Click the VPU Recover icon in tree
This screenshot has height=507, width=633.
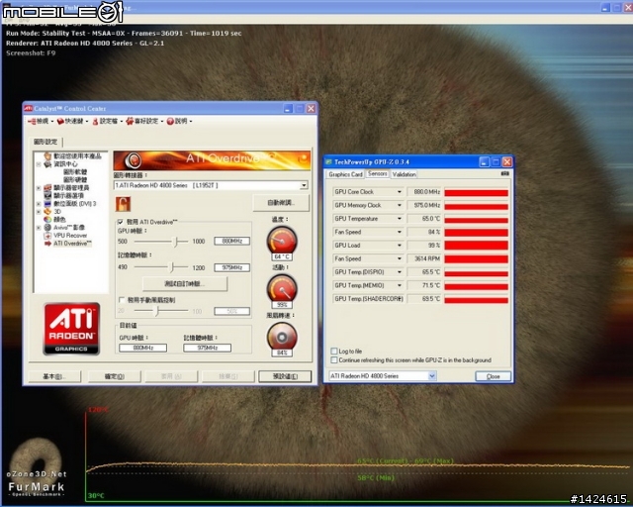coord(48,236)
